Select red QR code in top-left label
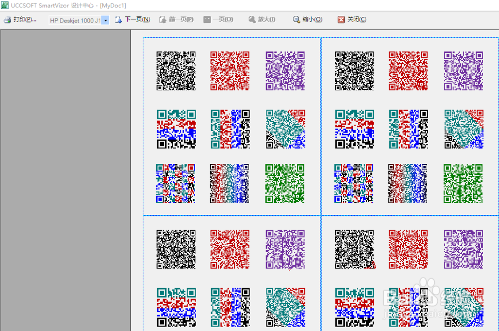The width and height of the screenshot is (499, 331). 230,71
